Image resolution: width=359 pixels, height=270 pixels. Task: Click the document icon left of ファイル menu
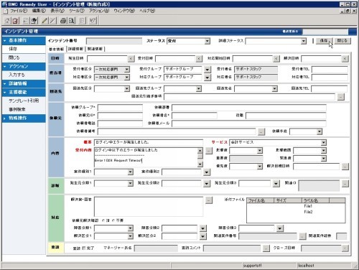6,11
